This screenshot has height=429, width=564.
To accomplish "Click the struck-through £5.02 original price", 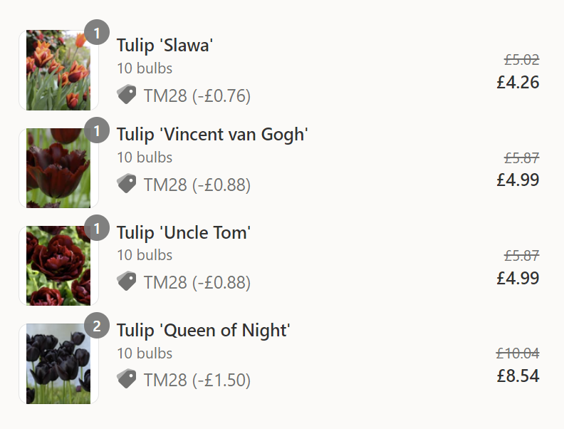I will click(521, 60).
